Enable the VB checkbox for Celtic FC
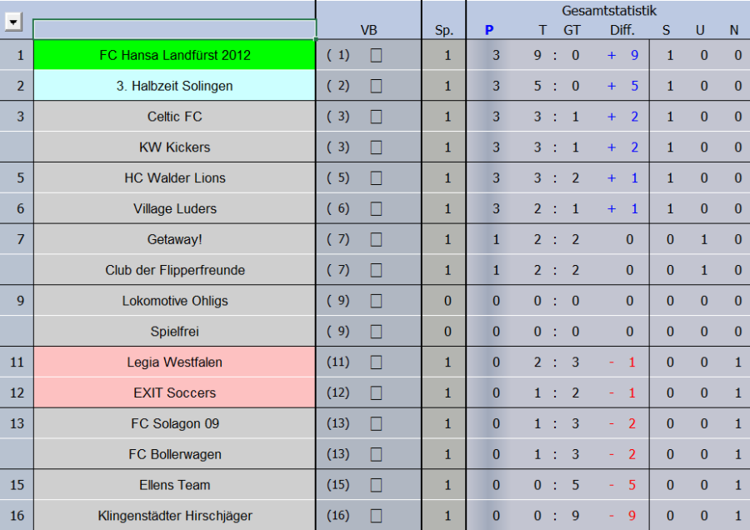This screenshot has height=530, width=750. [x=376, y=117]
